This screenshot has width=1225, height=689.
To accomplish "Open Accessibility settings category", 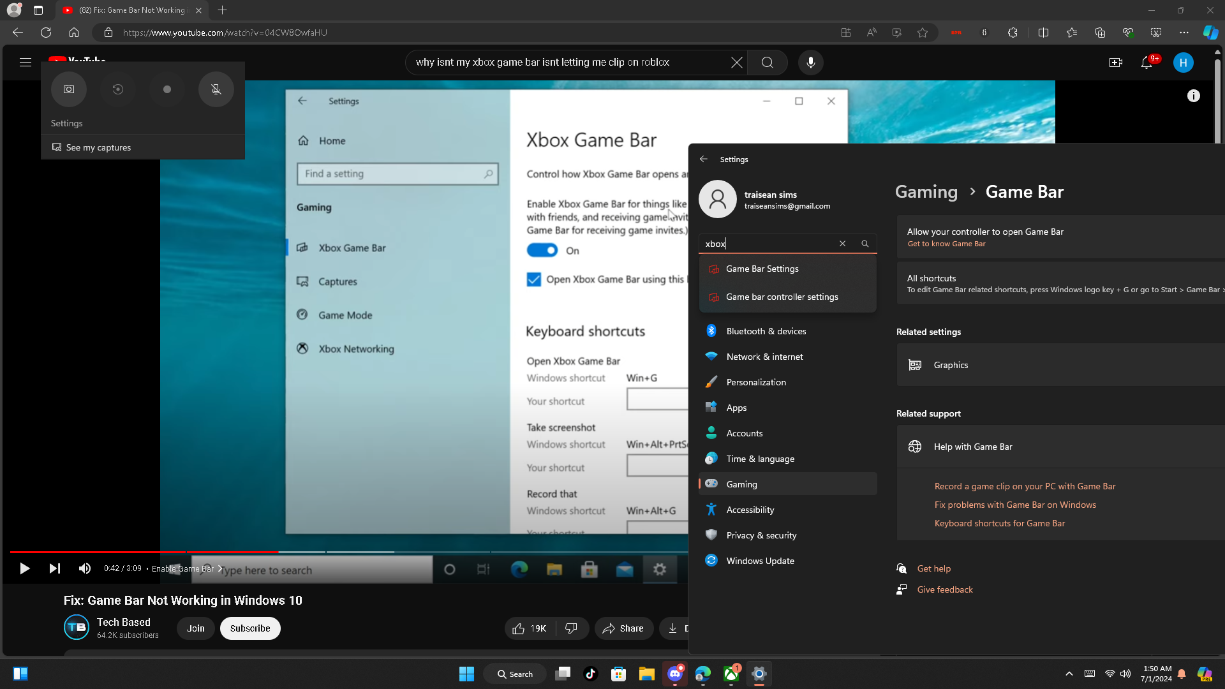I will 788,510.
